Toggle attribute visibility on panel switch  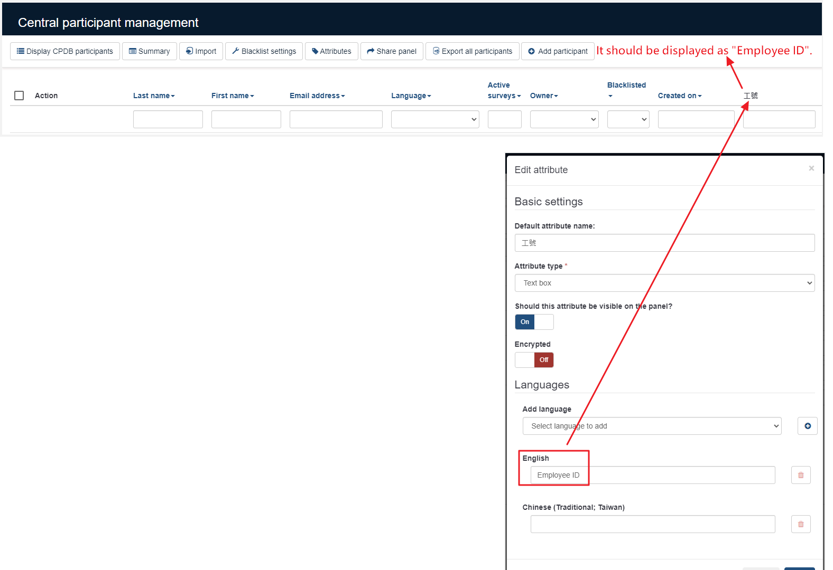(534, 322)
